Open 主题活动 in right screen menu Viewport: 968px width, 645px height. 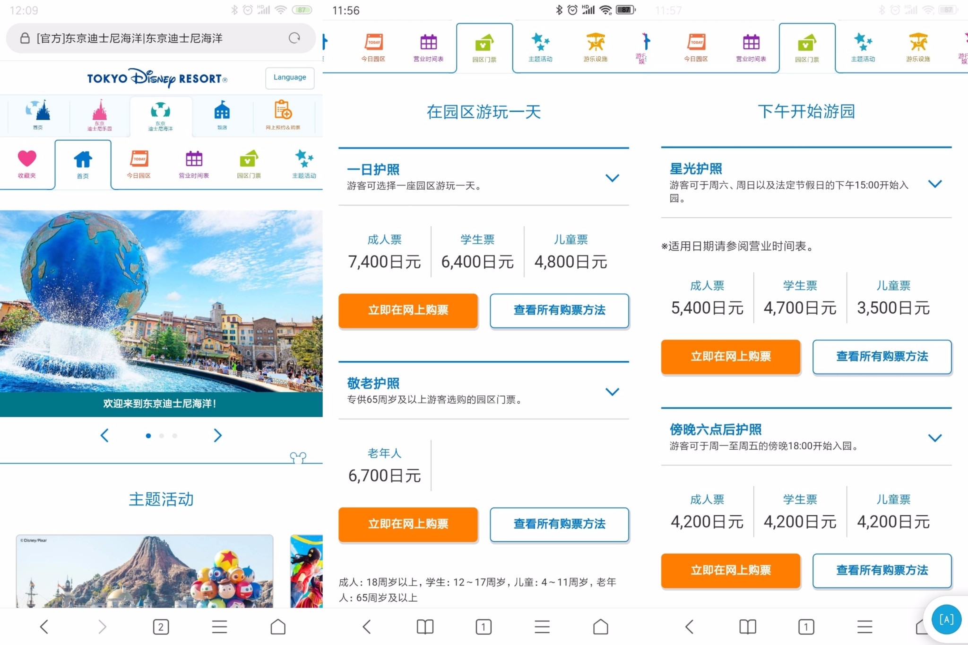click(x=863, y=47)
